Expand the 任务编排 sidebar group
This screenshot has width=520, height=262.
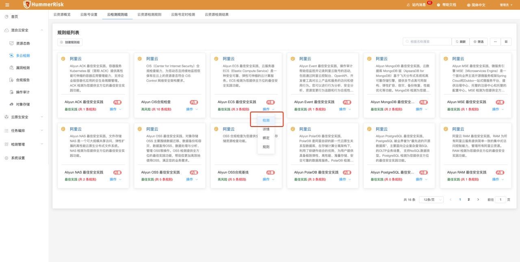(x=24, y=131)
